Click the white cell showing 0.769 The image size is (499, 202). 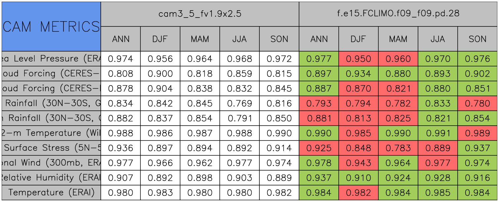click(239, 103)
